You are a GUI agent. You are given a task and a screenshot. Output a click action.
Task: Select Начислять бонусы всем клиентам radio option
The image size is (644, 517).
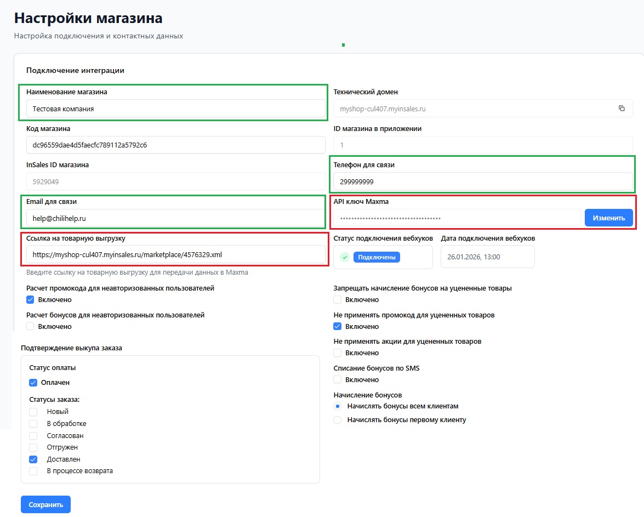[x=338, y=406]
